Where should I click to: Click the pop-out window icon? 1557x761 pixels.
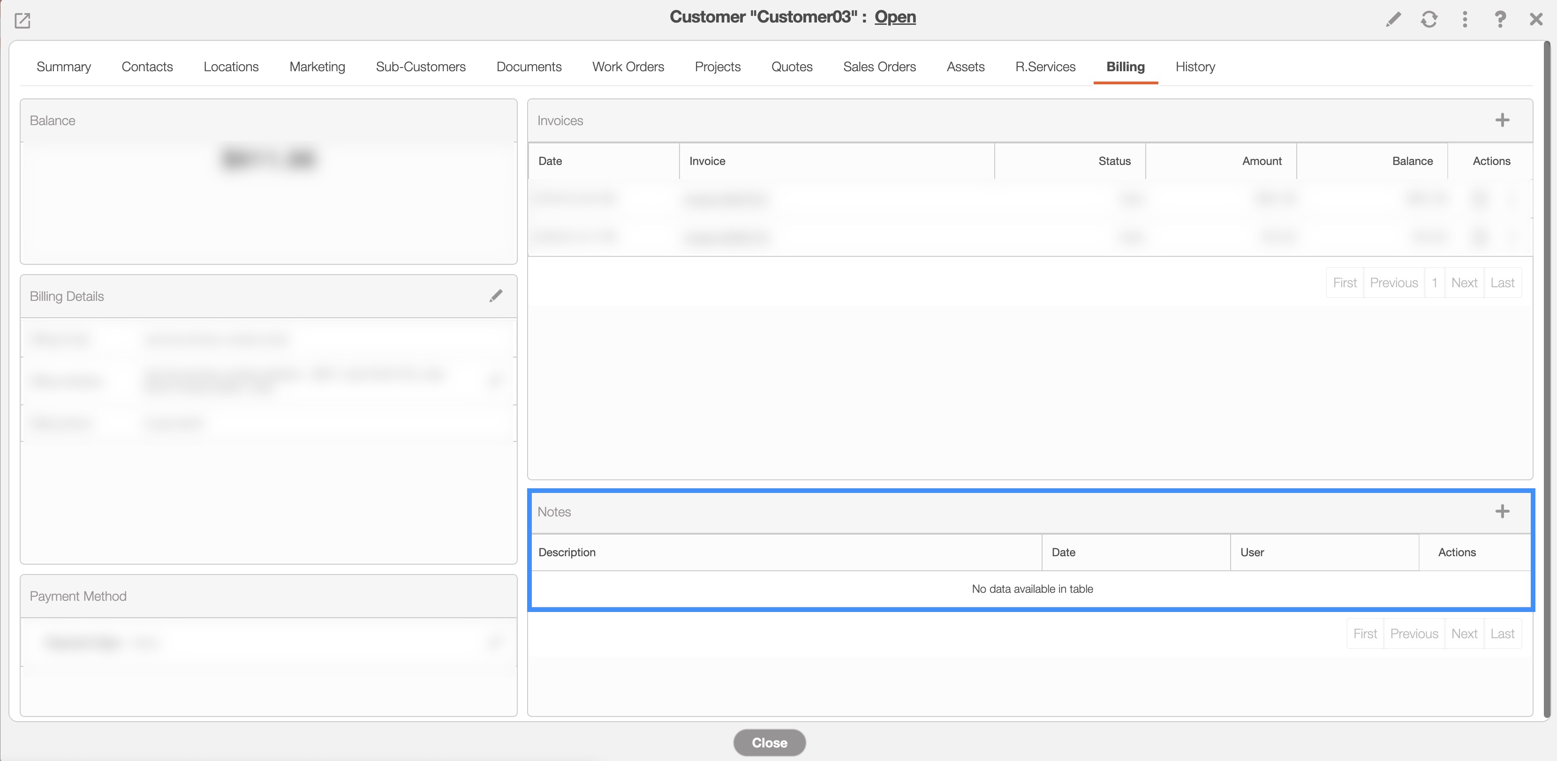pos(23,21)
